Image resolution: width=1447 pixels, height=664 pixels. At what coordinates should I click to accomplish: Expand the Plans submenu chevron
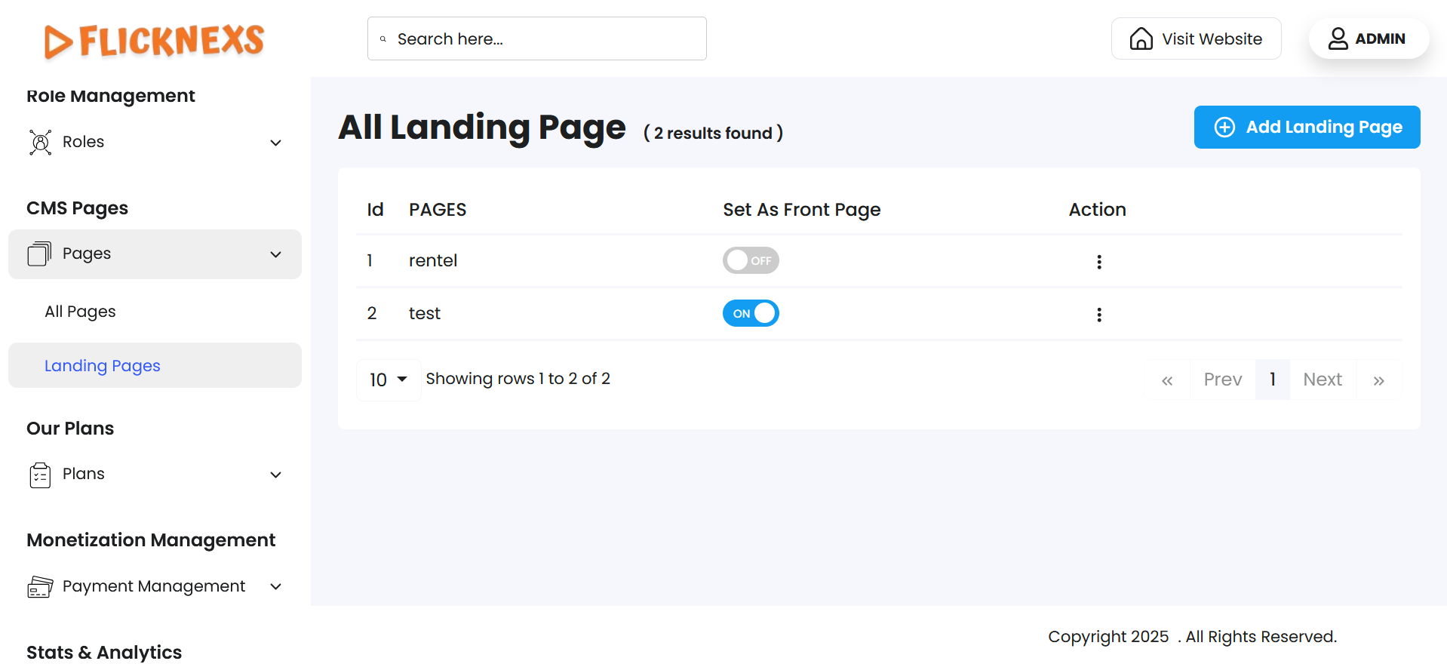pos(276,475)
